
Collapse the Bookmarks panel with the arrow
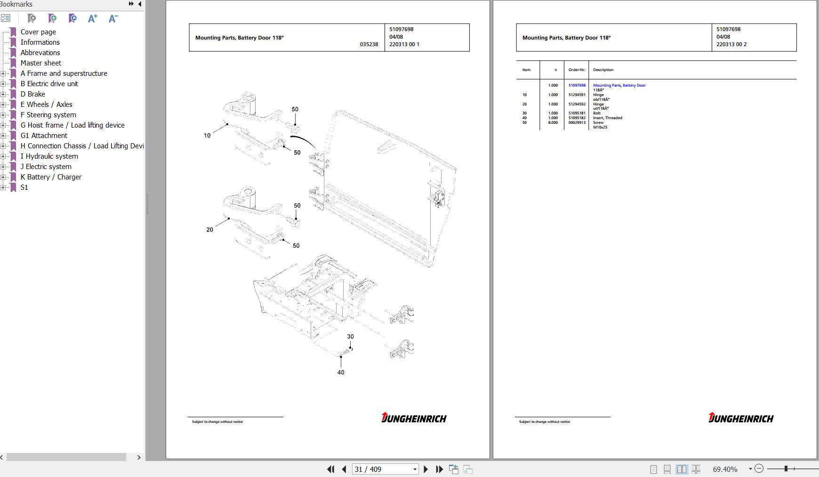coord(139,4)
